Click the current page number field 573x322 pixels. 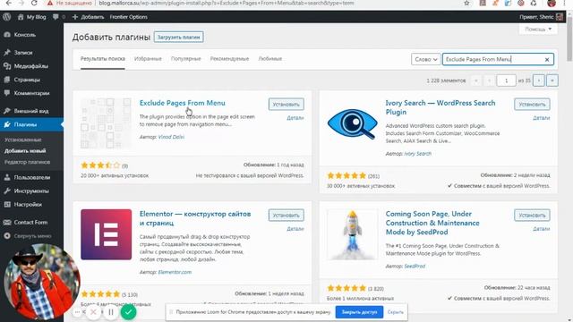point(506,80)
